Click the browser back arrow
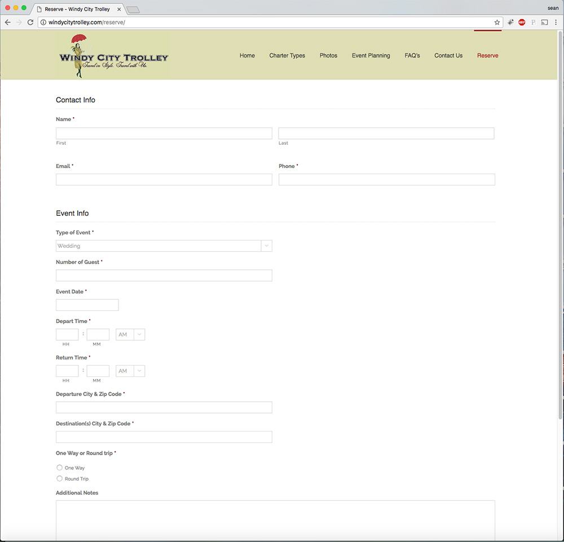Screen dimensions: 564x542 pos(8,23)
